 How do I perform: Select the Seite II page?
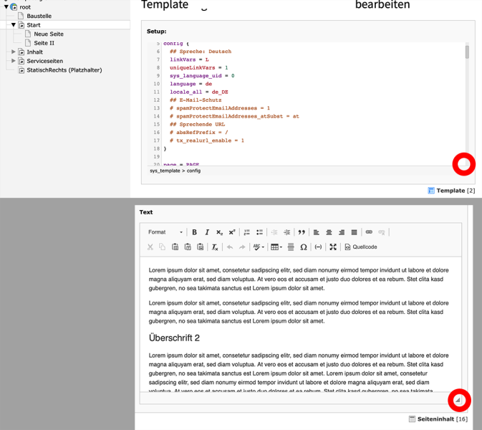pos(44,43)
